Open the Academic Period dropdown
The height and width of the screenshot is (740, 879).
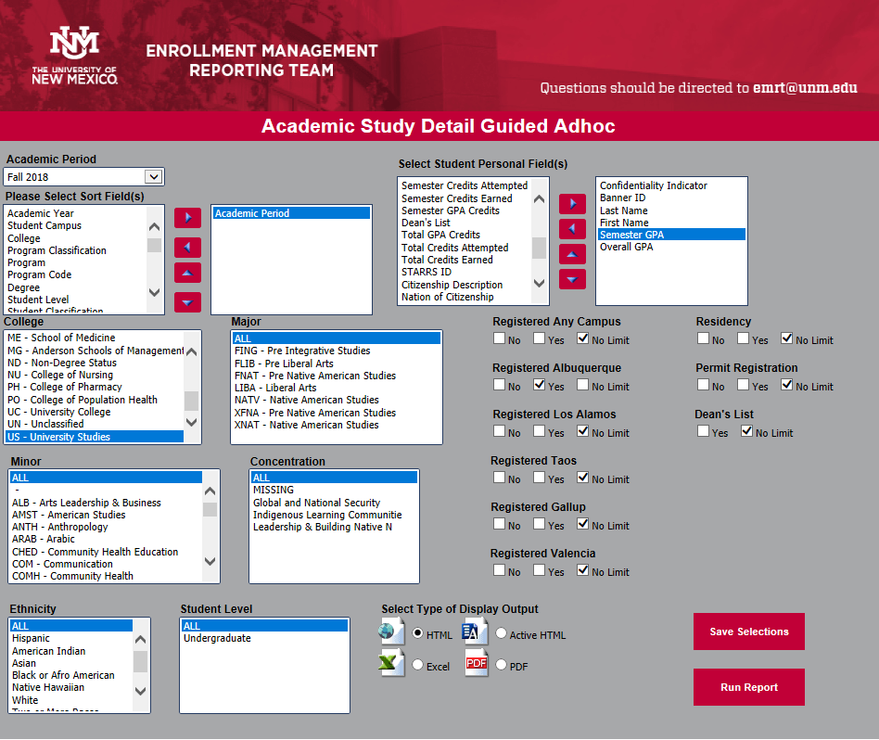point(154,176)
